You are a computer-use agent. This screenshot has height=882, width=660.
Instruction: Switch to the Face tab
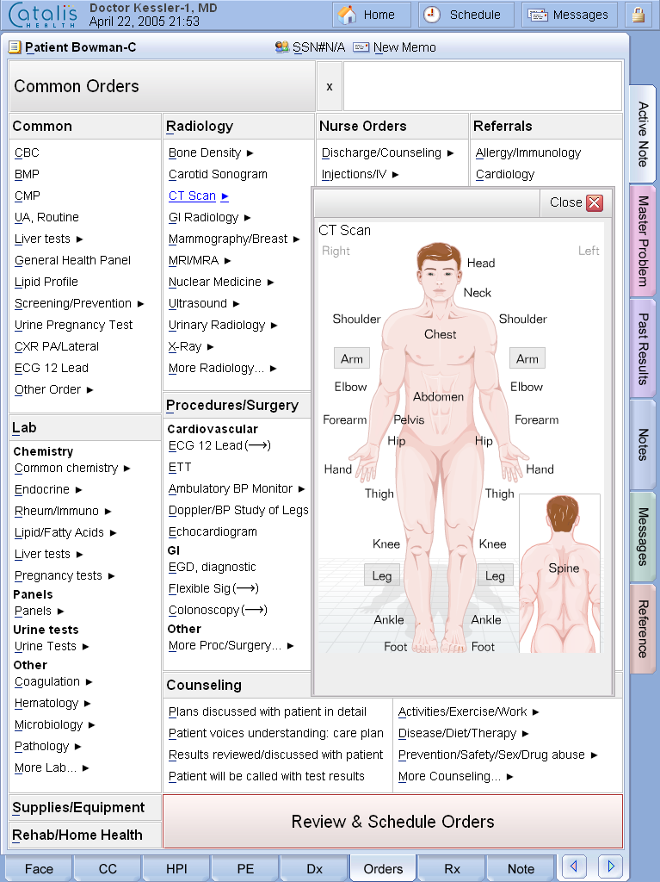click(x=39, y=869)
